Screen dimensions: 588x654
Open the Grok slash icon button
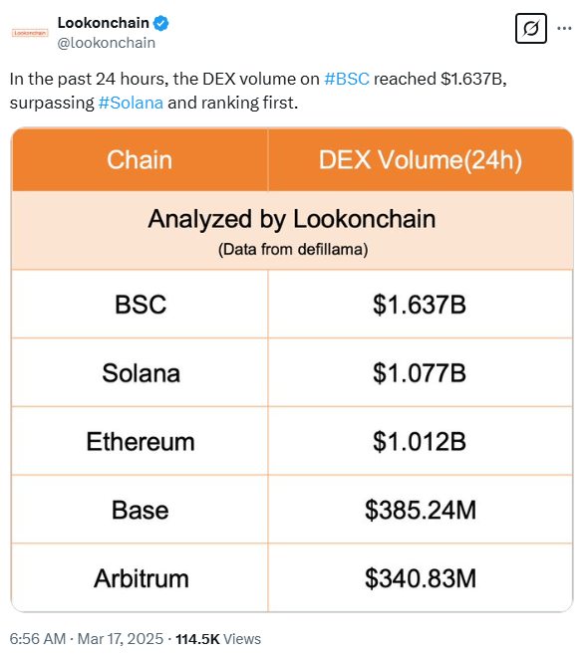(x=531, y=28)
